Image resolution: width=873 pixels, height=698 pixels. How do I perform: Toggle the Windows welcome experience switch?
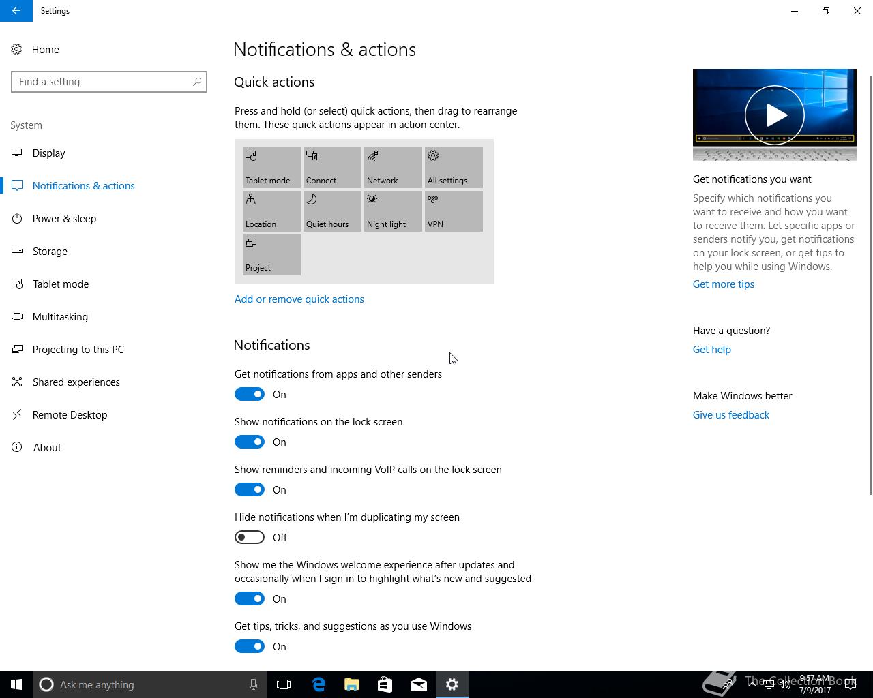pyautogui.click(x=250, y=598)
